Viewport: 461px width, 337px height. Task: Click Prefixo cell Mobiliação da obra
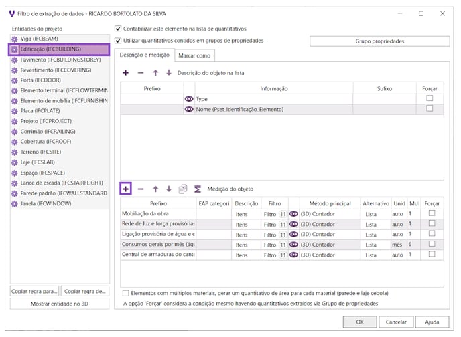pos(158,213)
